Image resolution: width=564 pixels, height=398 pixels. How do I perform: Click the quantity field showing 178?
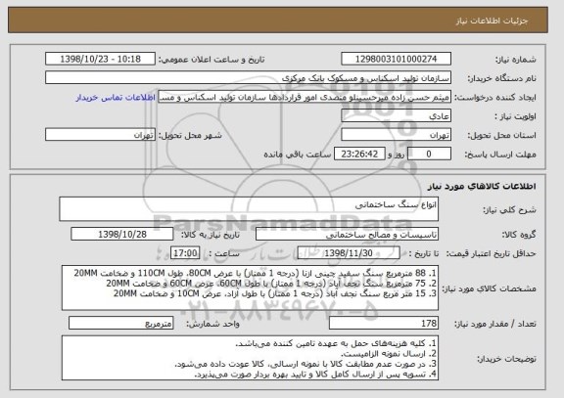384,324
